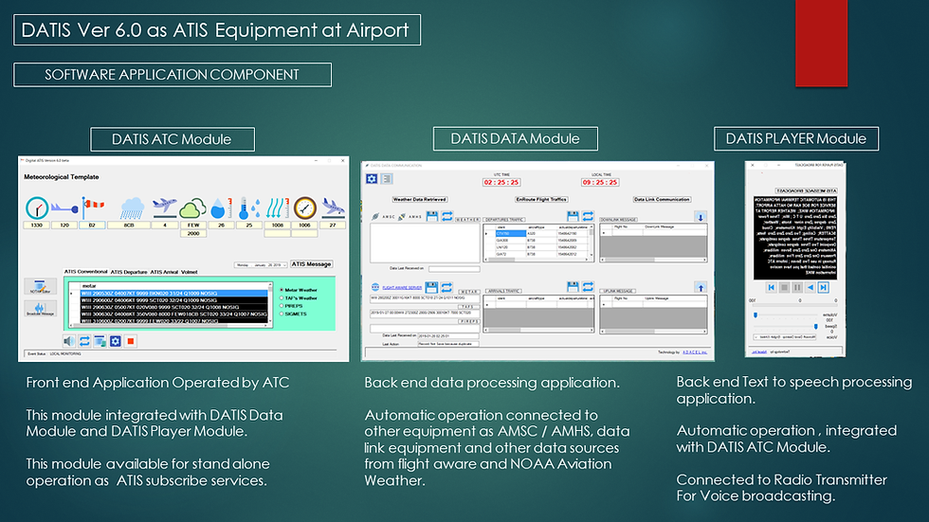Click the cloud height field showing 2000
929x522 pixels.
pyautogui.click(x=193, y=233)
